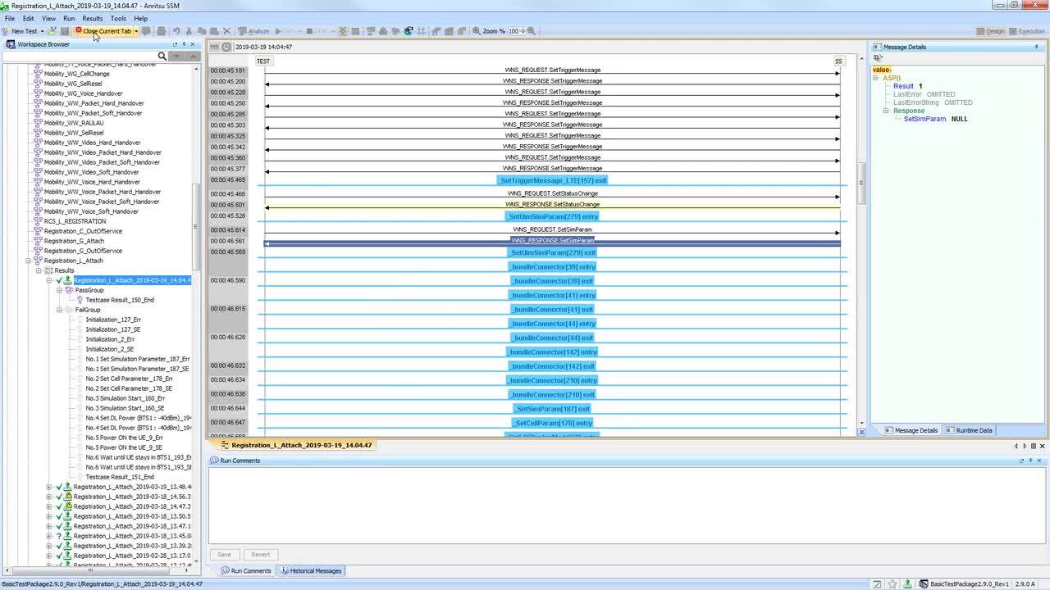
Task: Click the Save button in Run Comments
Action: pyautogui.click(x=224, y=555)
